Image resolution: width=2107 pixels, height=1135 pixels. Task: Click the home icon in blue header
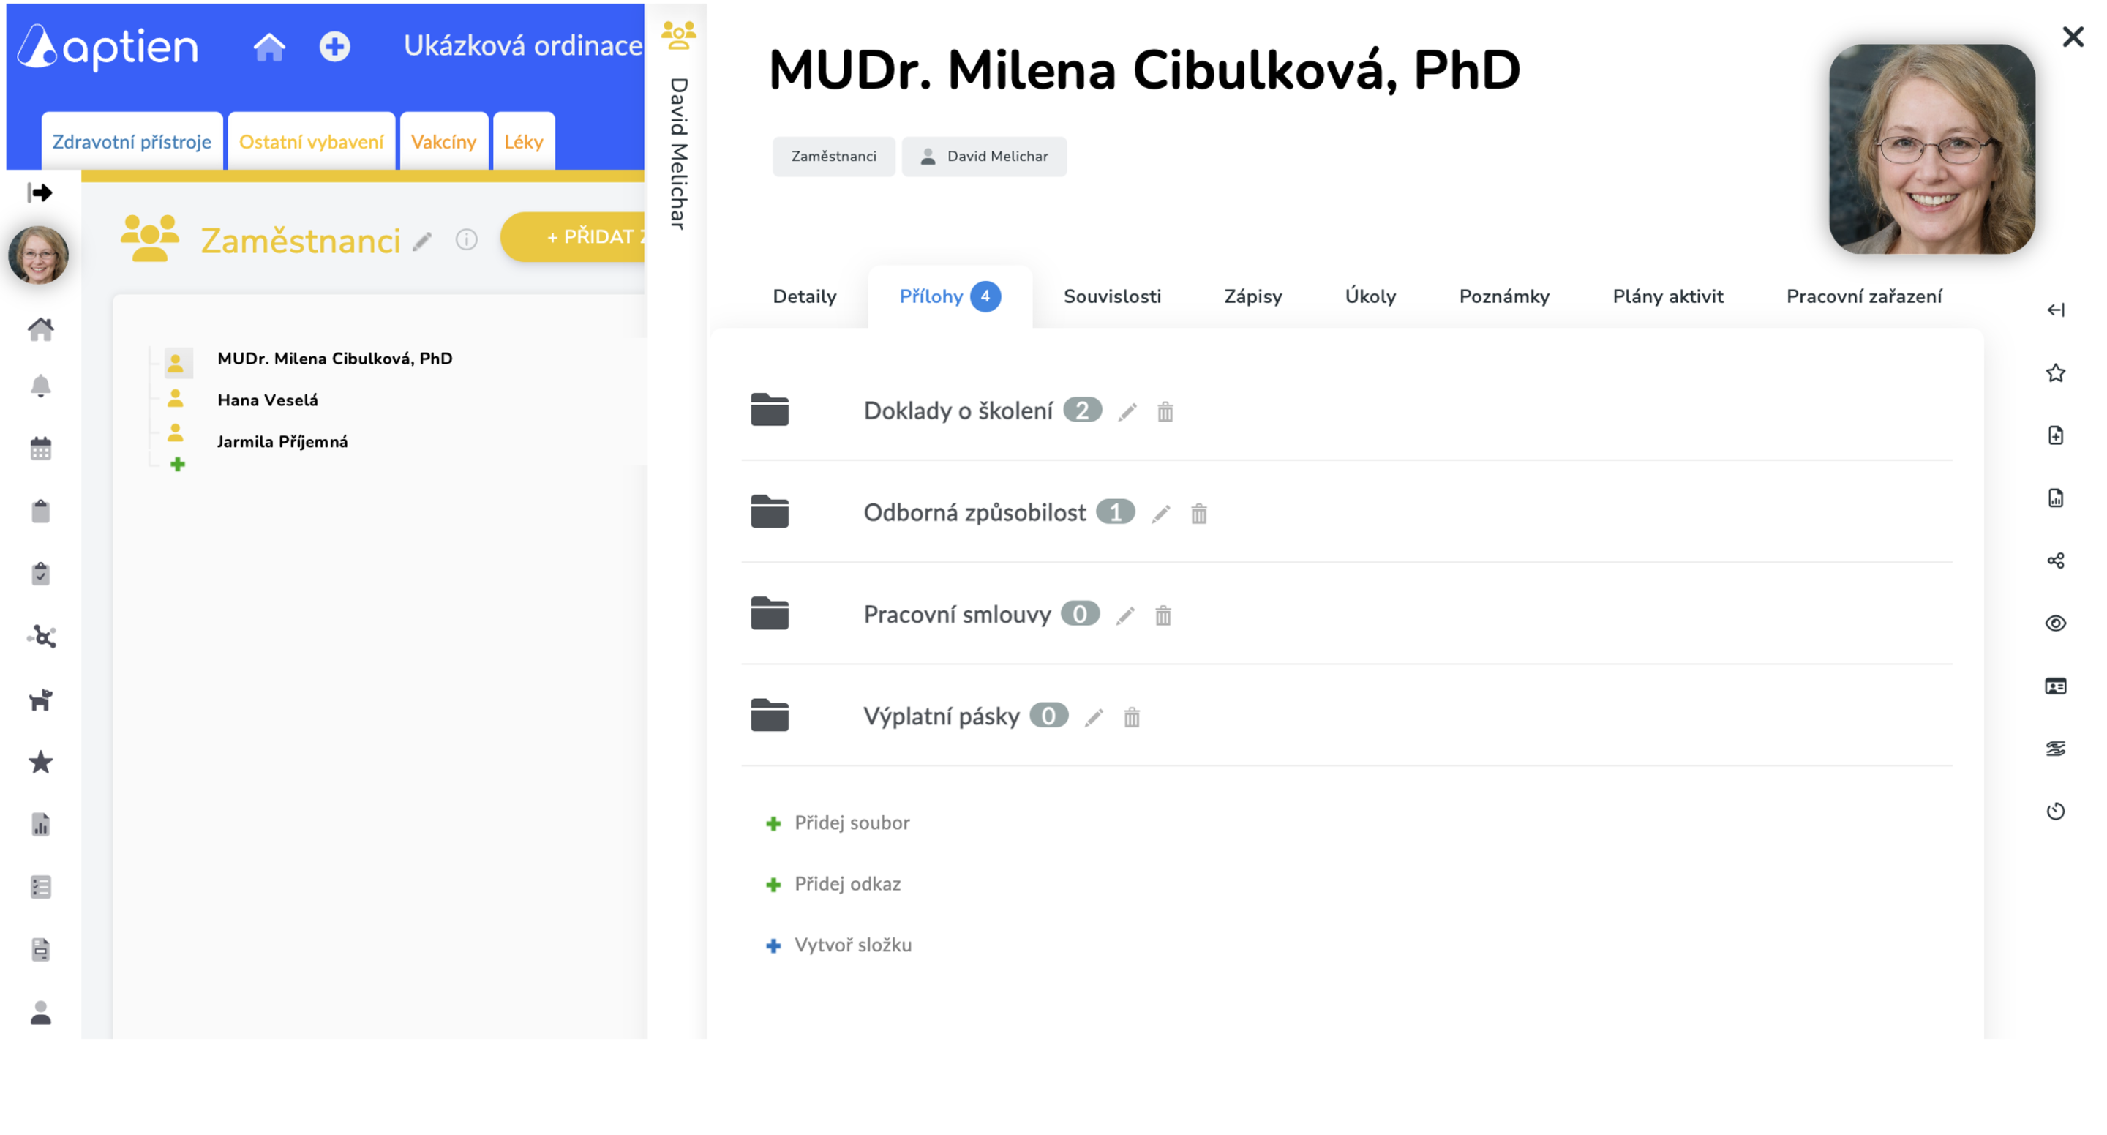point(268,47)
